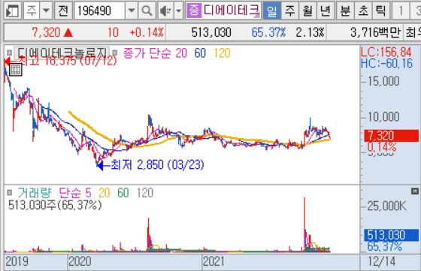Click the 종가 단순 moving average label

pyautogui.click(x=147, y=53)
